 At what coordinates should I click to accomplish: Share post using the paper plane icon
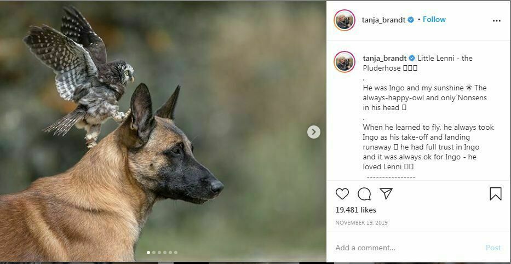(x=386, y=194)
